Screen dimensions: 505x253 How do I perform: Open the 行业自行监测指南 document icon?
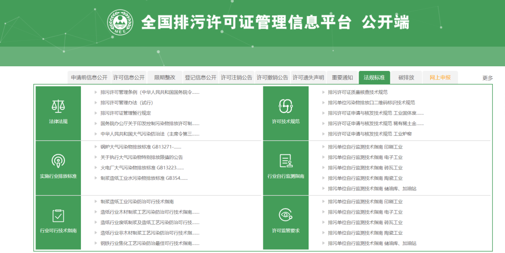click(x=286, y=161)
